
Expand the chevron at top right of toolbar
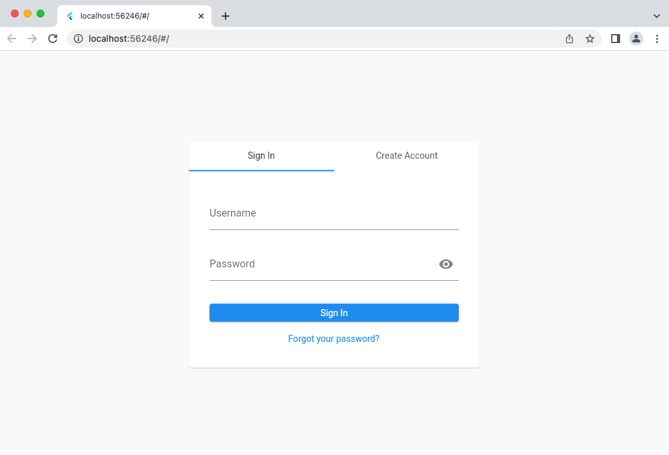tap(657, 15)
